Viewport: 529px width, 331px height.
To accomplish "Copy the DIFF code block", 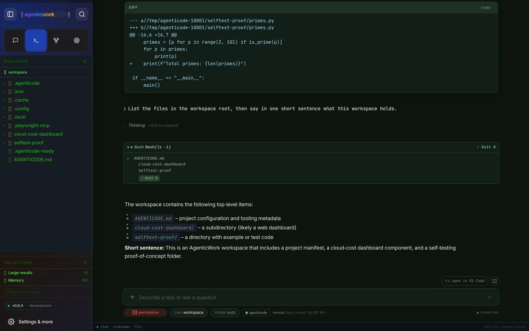I will (x=486, y=7).
